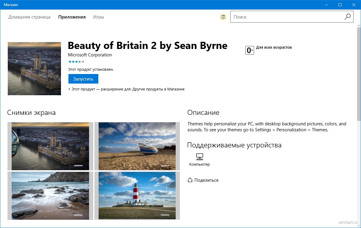Click the scrollbar down arrow

click(359, 226)
